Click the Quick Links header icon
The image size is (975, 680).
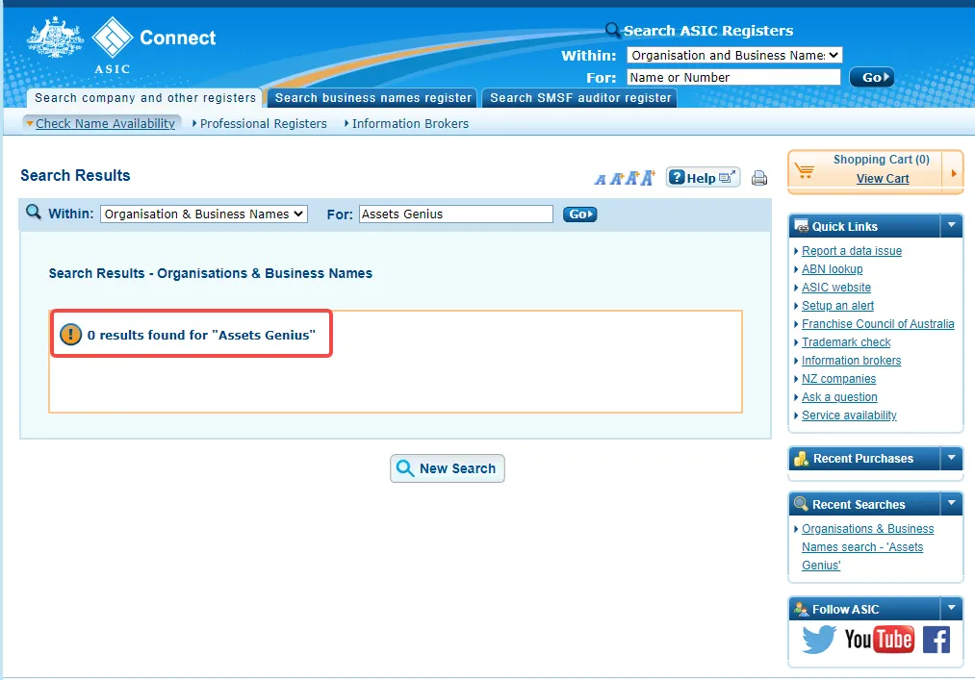click(x=802, y=226)
